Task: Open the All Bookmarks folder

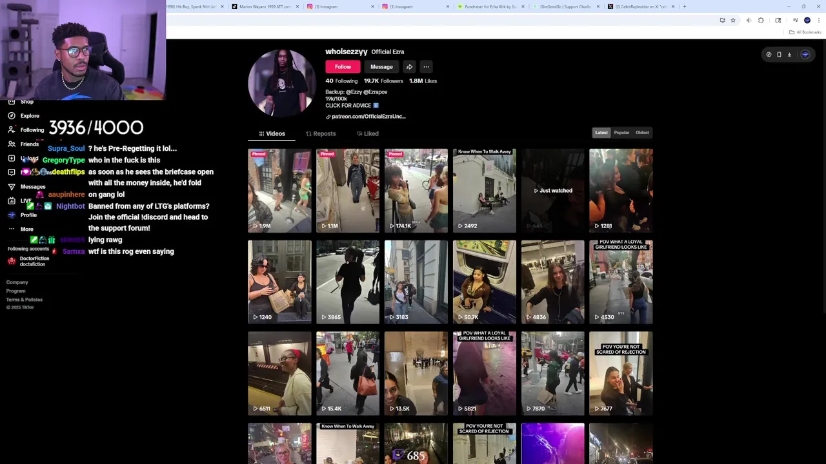Action: point(805,32)
